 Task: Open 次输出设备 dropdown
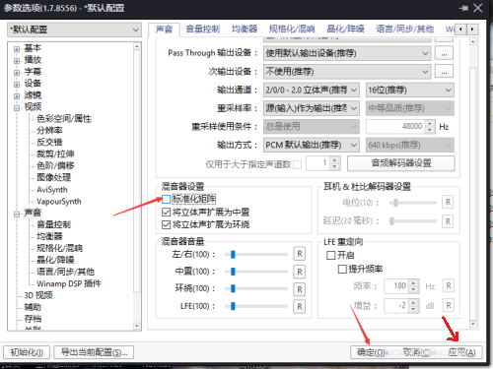[x=347, y=72]
